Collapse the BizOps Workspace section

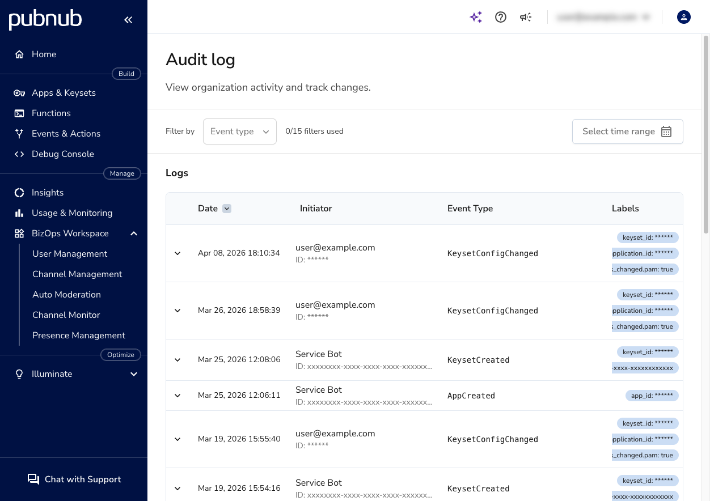134,233
